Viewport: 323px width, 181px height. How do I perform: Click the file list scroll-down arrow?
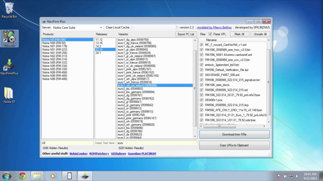pos(269,122)
